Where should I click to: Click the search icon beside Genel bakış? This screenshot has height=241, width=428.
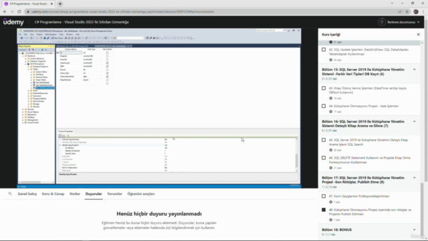coord(10,193)
